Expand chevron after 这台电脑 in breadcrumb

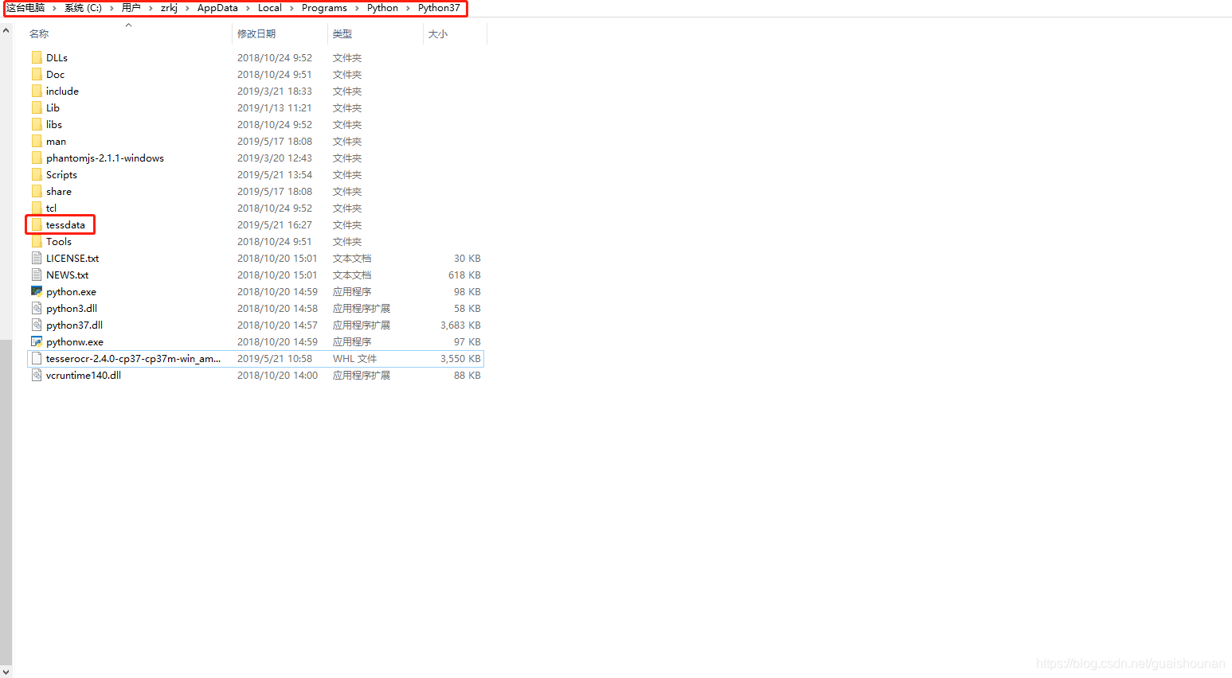(55, 8)
